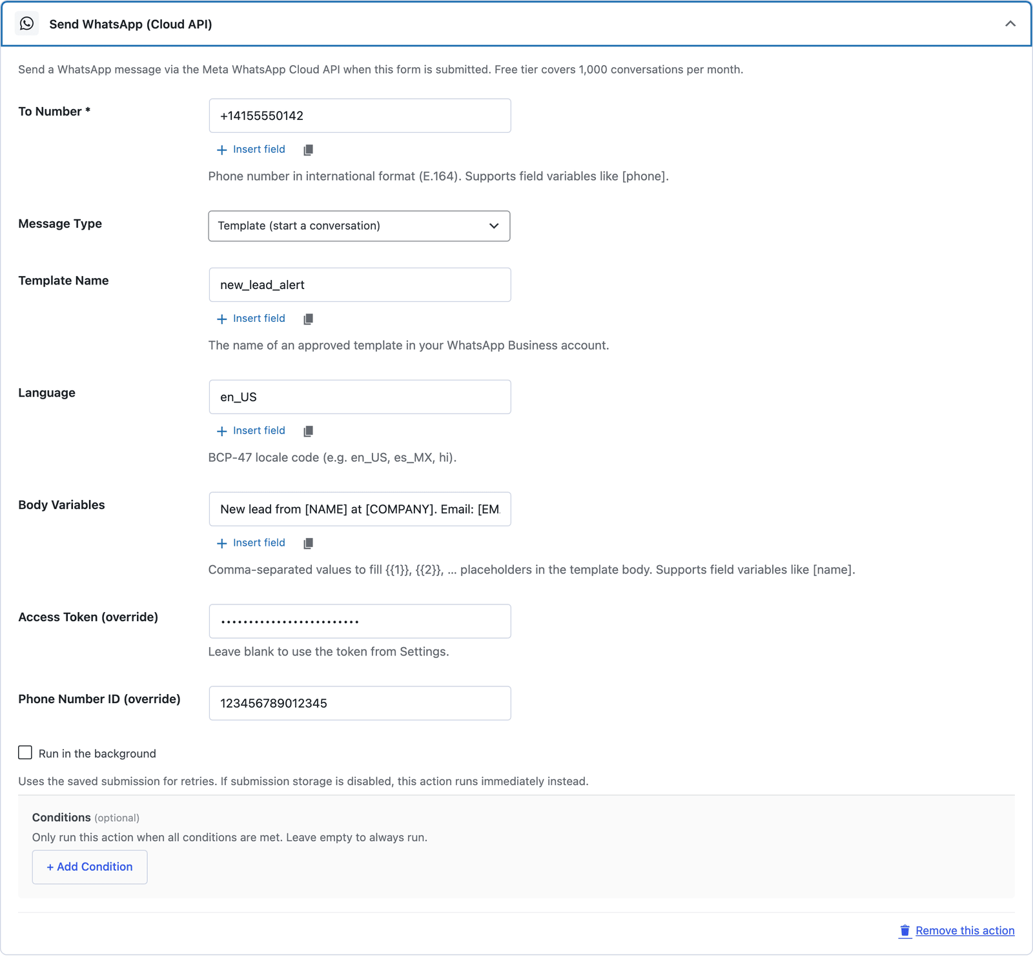1033x956 pixels.
Task: Click the To Number input field
Action: click(360, 115)
